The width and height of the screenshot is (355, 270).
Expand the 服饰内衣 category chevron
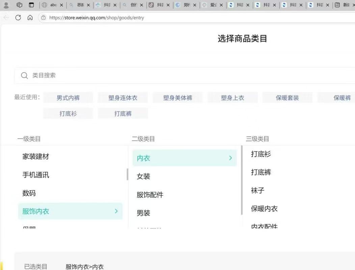[x=116, y=211]
